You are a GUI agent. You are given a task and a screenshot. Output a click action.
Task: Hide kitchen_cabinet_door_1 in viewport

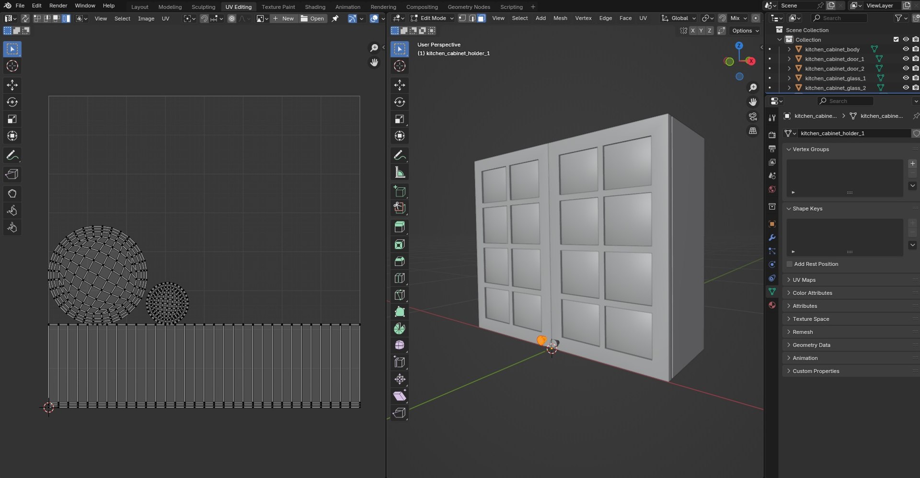coord(906,58)
